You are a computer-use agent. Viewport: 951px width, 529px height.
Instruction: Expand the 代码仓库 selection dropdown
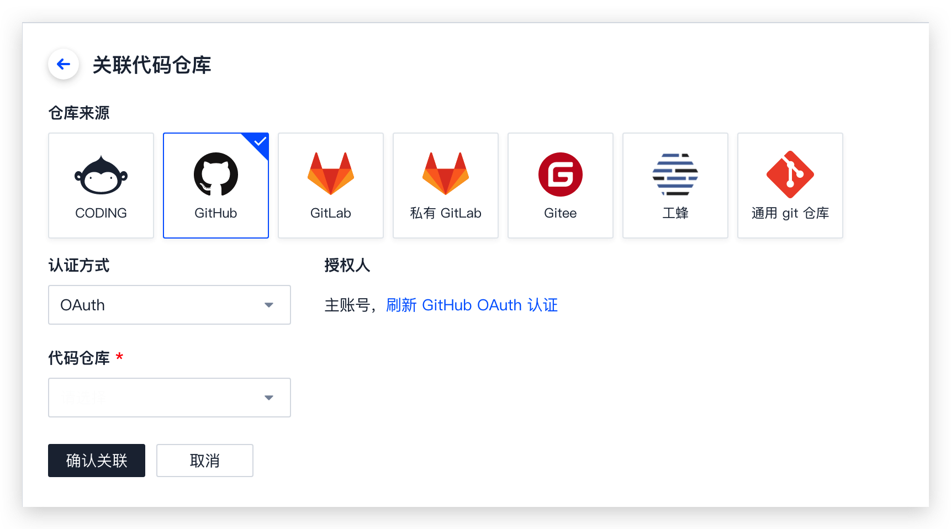tap(170, 398)
